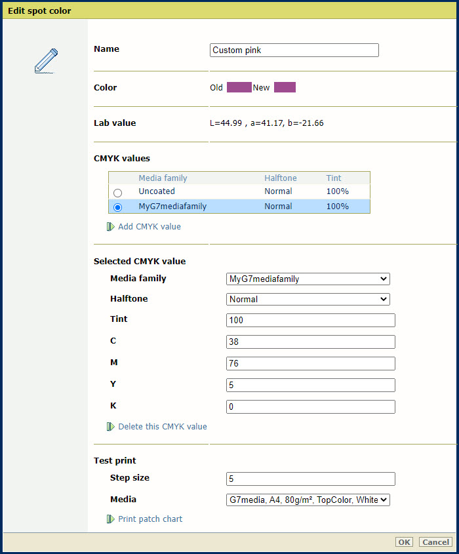Open the Media family dropdown

308,279
